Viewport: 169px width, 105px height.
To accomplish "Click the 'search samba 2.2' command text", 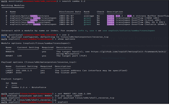I will tap(74, 1).
